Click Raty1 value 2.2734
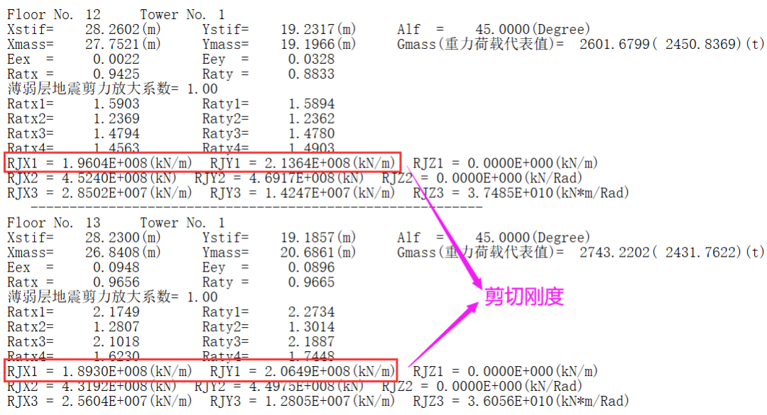 tap(312, 312)
